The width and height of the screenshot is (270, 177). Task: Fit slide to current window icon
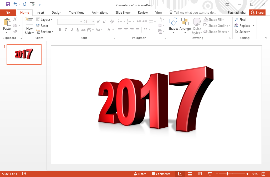pyautogui.click(x=263, y=174)
